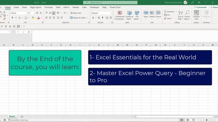
Task: Open the Name Box dropdown arrow
Action: point(10,32)
